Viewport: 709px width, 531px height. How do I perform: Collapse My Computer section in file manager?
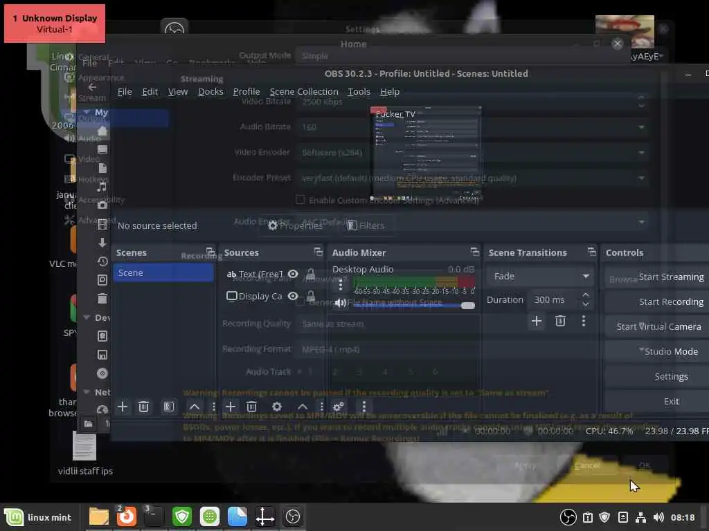click(x=87, y=112)
